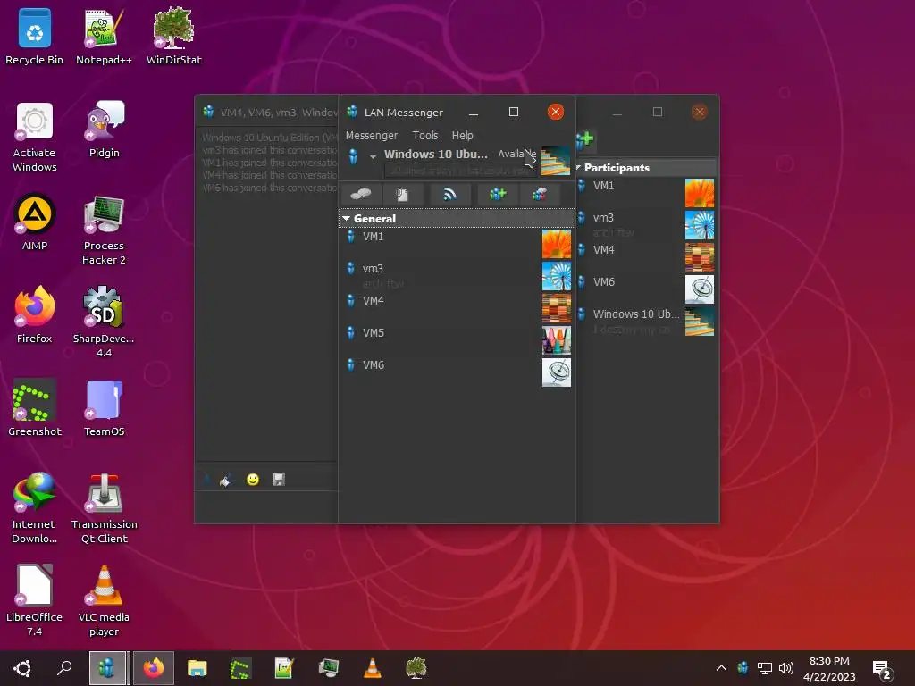
Task: Open the Notepad++ desktop shortcut
Action: [104, 36]
